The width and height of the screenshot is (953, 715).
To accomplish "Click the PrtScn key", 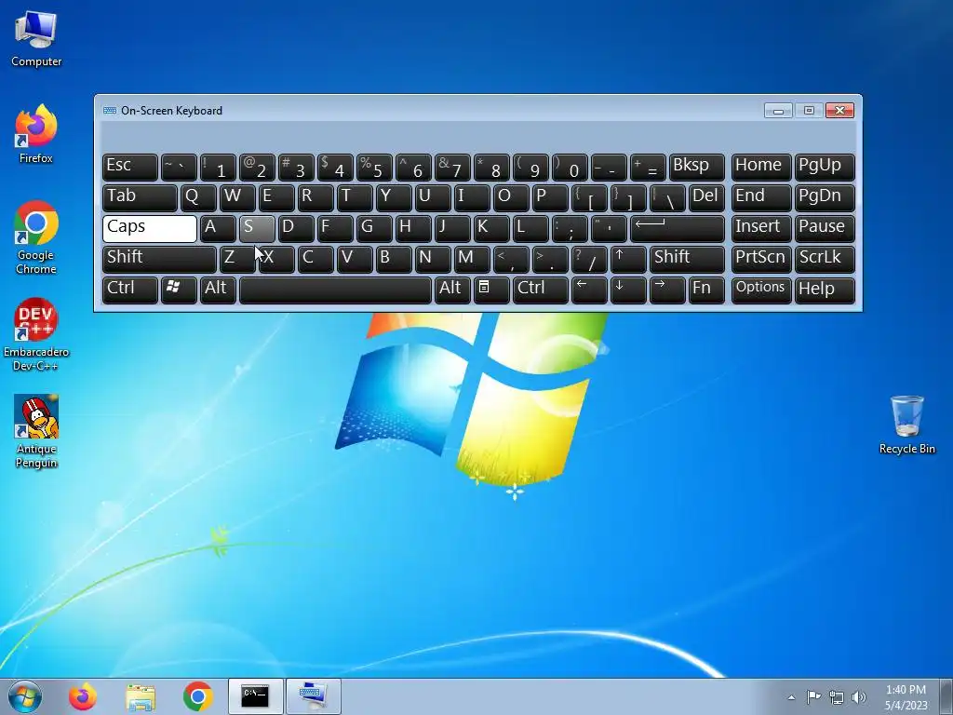I will 761,259.
